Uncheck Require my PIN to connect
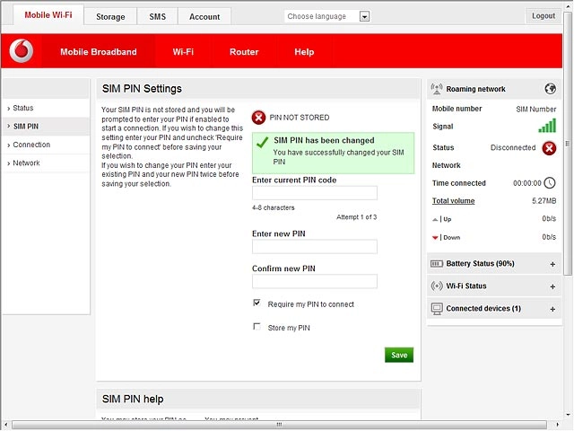 [x=257, y=303]
